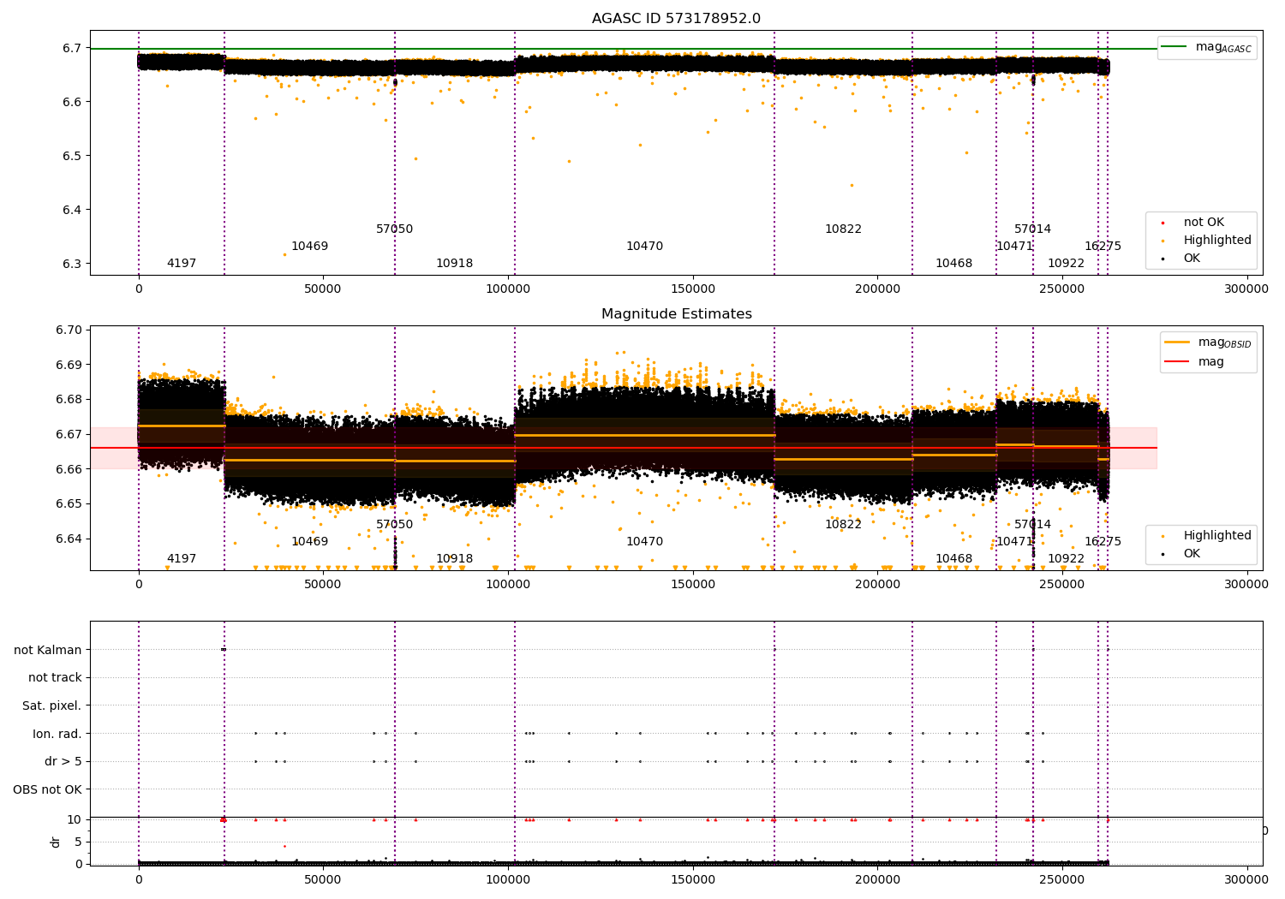
Task: Click the y-axis tick label 6.65
Action: click(x=69, y=503)
